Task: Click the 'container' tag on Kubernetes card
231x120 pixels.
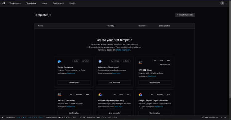Action: click(126, 61)
